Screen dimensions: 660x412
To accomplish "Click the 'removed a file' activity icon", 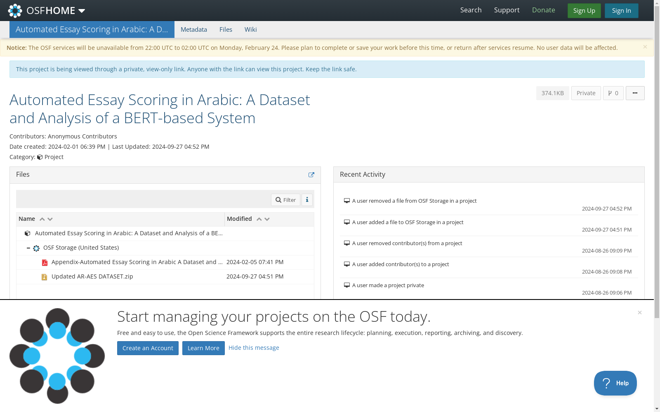I will (x=347, y=201).
